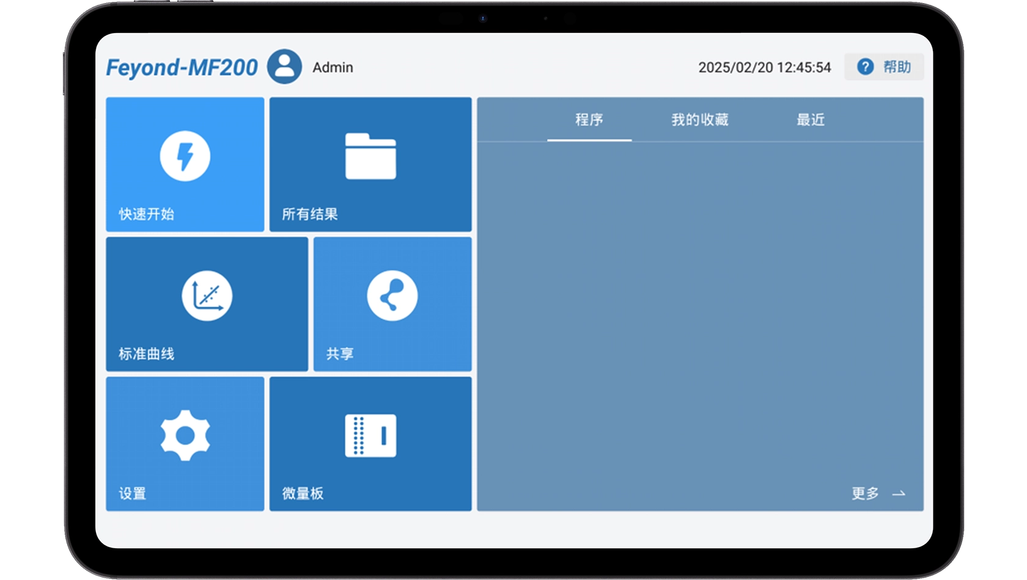Select the 最近 tab
Screen dimensions: 1027x580
point(810,120)
